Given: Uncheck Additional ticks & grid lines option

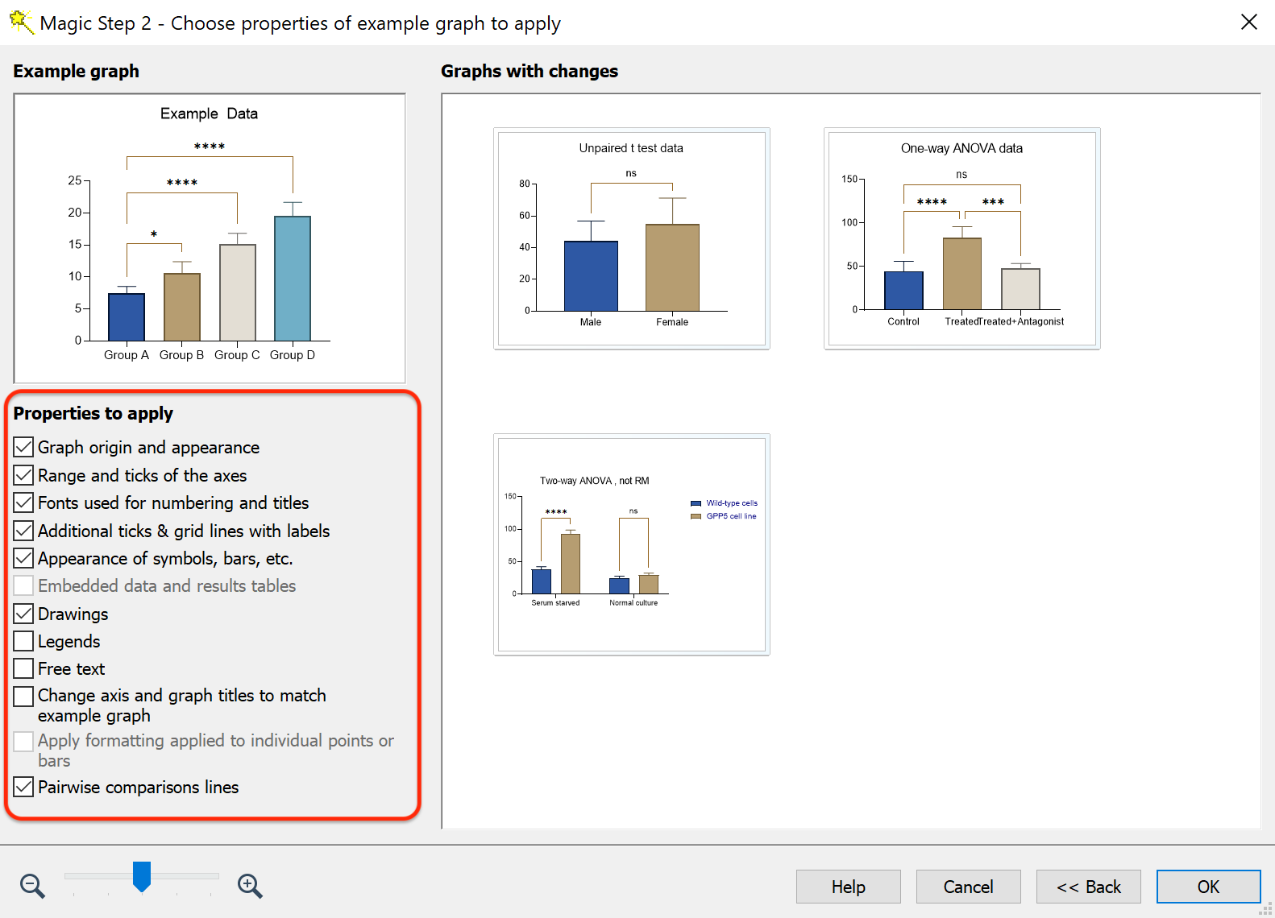Looking at the screenshot, I should click(24, 531).
